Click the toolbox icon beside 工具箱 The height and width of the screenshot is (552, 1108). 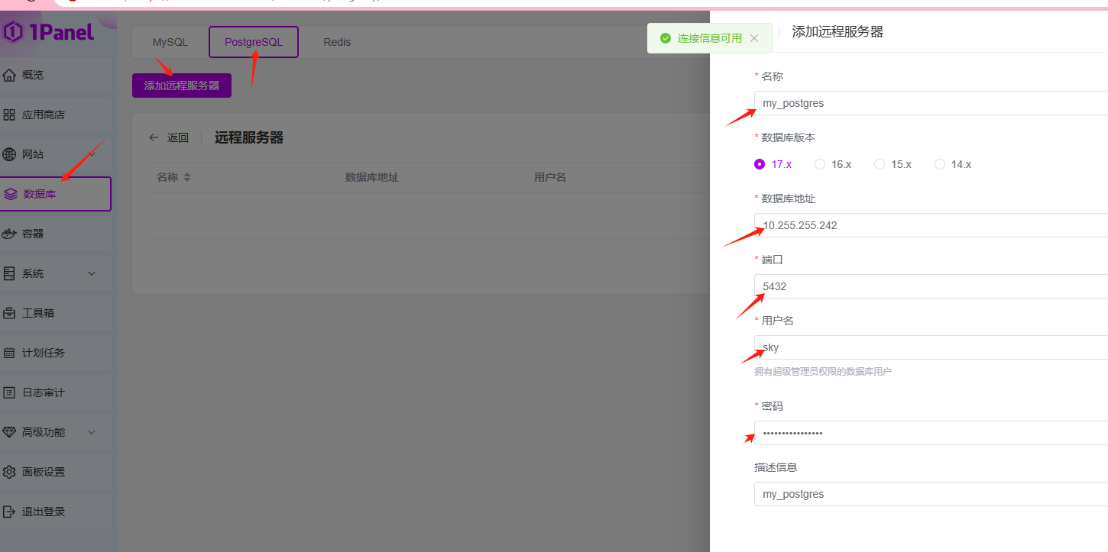[9, 313]
